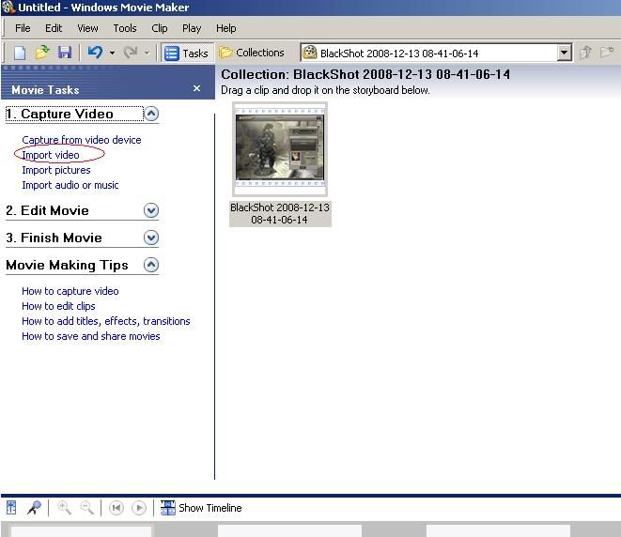Open the Tools menu
The width and height of the screenshot is (621, 537).
coord(125,28)
